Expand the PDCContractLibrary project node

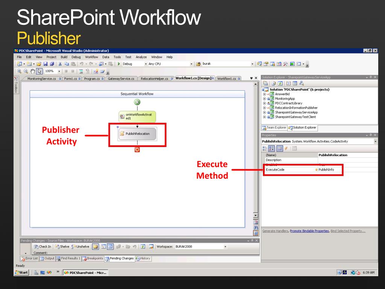(x=264, y=103)
